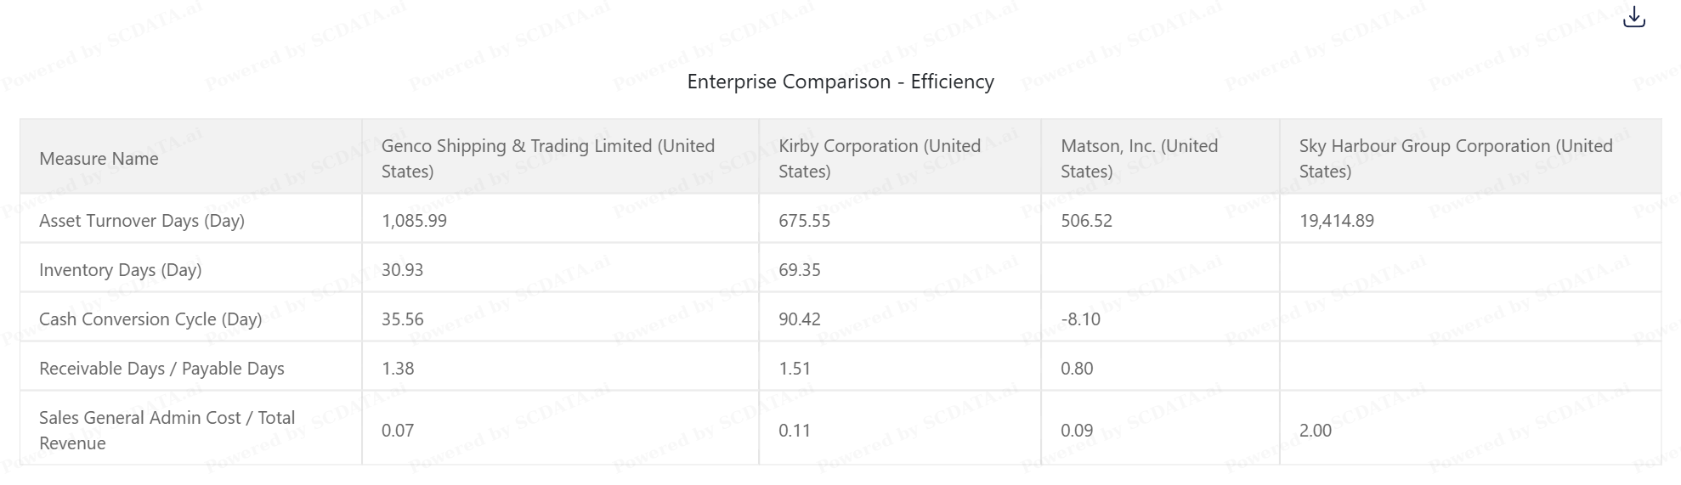Click the Measure Name column header
1681x485 pixels.
tap(99, 159)
